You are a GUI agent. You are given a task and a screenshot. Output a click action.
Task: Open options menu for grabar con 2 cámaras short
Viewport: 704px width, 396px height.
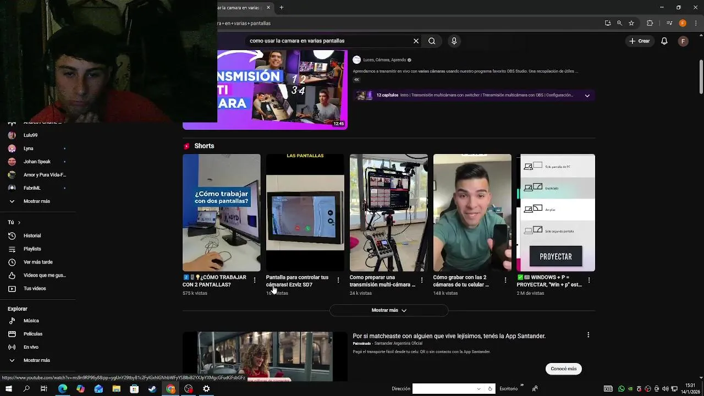coord(505,280)
